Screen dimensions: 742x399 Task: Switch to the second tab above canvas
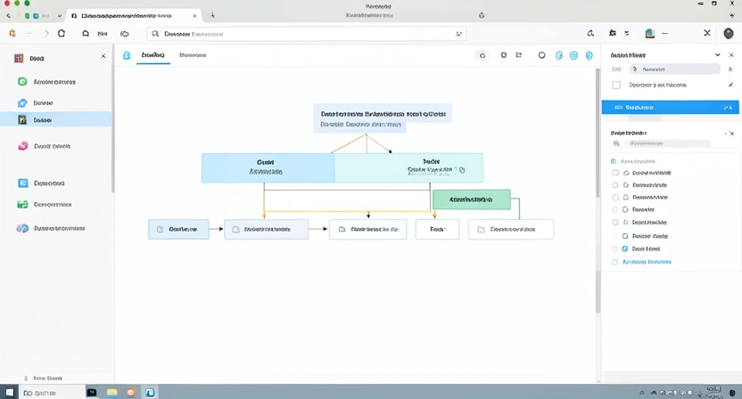pos(193,55)
